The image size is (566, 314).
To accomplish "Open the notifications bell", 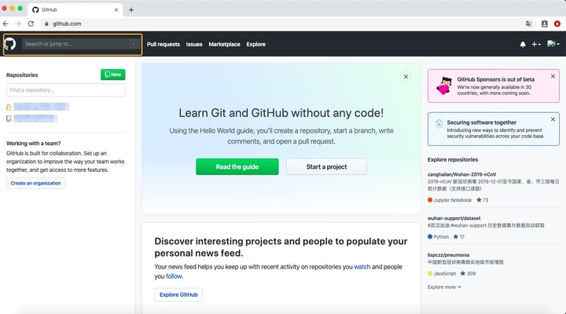I will point(523,44).
